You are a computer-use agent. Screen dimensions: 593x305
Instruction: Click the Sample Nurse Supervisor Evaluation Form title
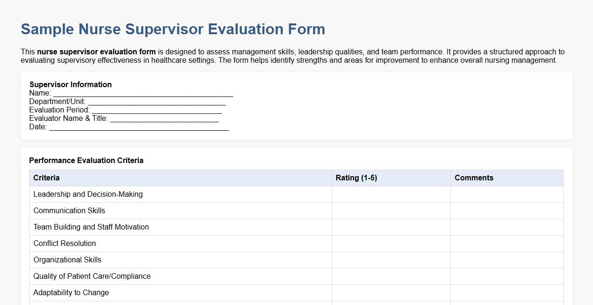pyautogui.click(x=172, y=29)
